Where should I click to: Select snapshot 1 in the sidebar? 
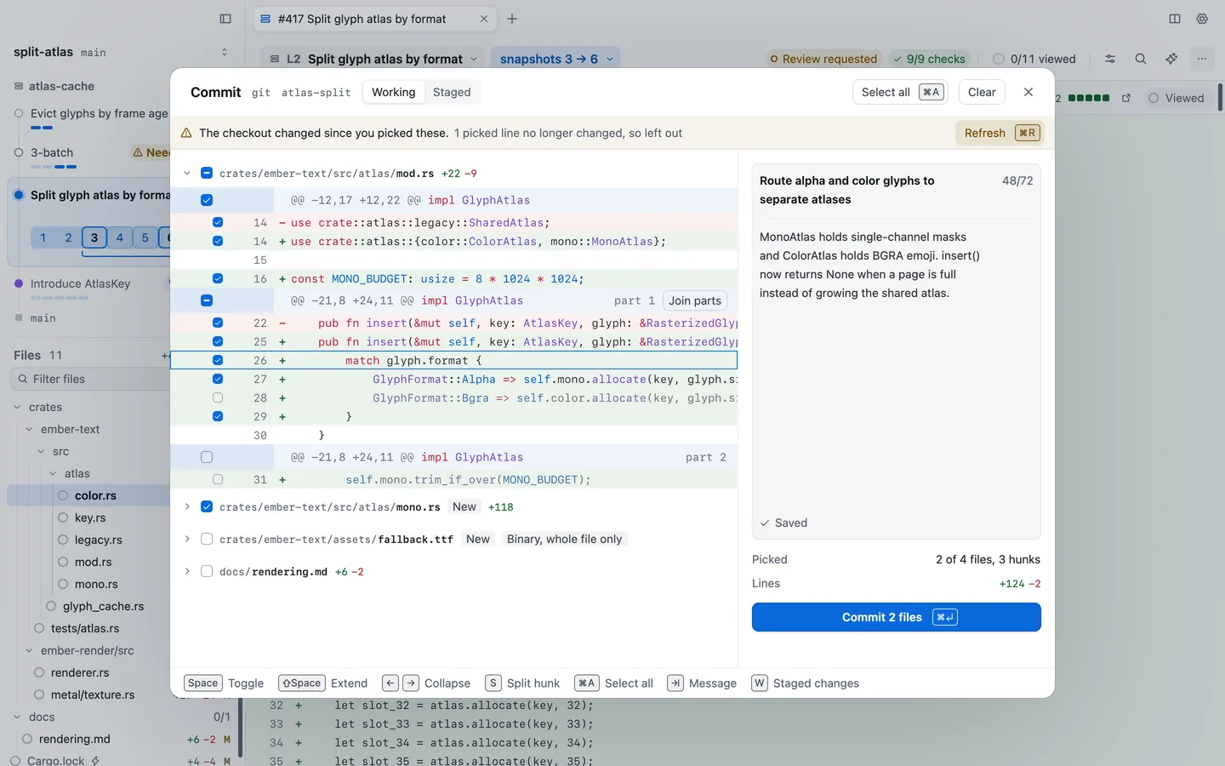click(x=43, y=237)
